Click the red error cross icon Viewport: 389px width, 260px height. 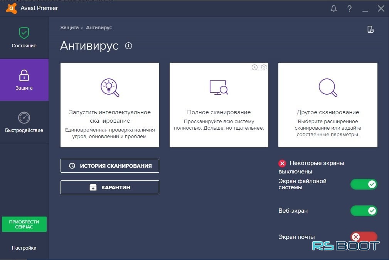pyautogui.click(x=282, y=163)
